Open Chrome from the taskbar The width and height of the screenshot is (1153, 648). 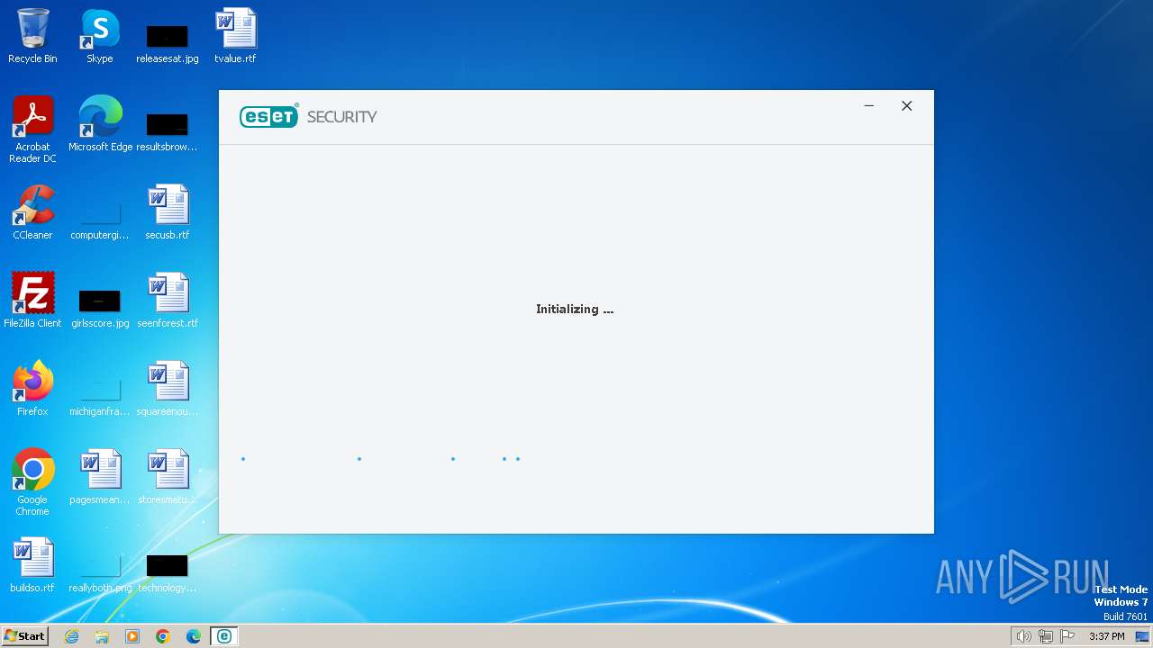pyautogui.click(x=163, y=636)
